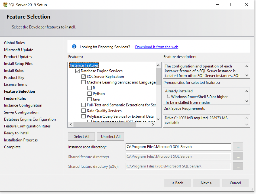The height and width of the screenshot is (194, 256).
Task: Click the Next button
Action: pyautogui.click(x=206, y=183)
